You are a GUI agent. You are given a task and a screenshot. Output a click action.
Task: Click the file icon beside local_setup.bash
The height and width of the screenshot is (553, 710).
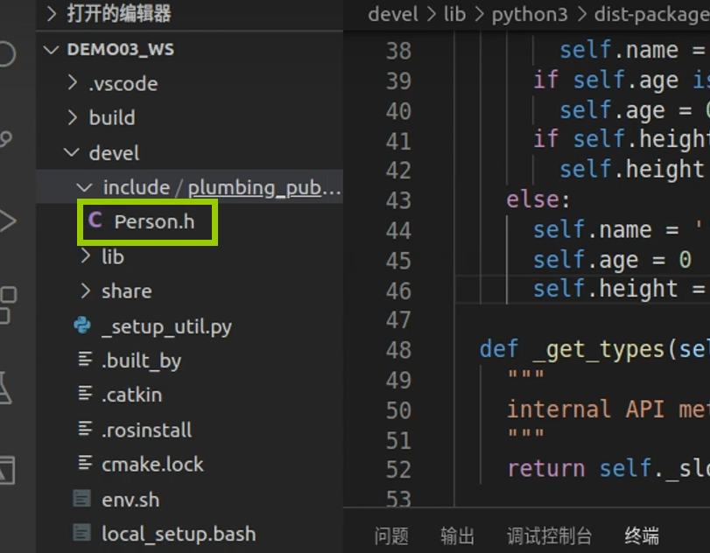[x=82, y=533]
